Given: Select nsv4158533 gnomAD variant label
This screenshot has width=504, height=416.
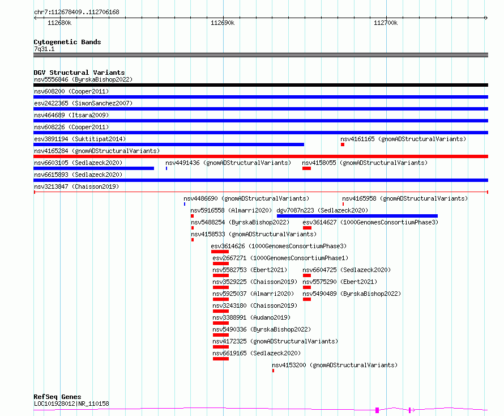Looking at the screenshot, I should [x=254, y=234].
